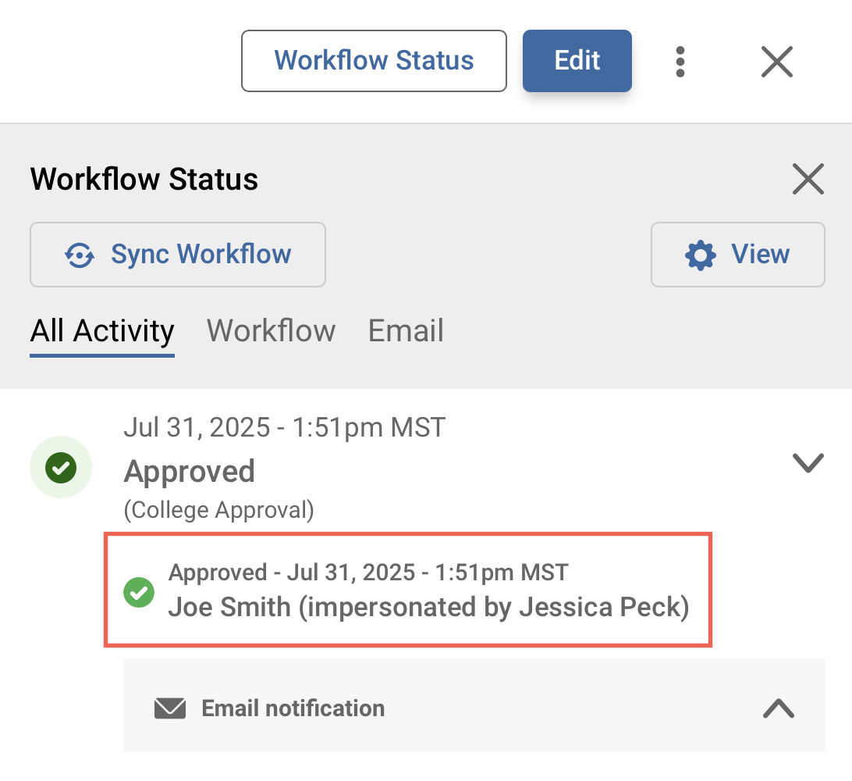Click the green Approved checkmark badge
The image size is (852, 781).
pyautogui.click(x=60, y=466)
